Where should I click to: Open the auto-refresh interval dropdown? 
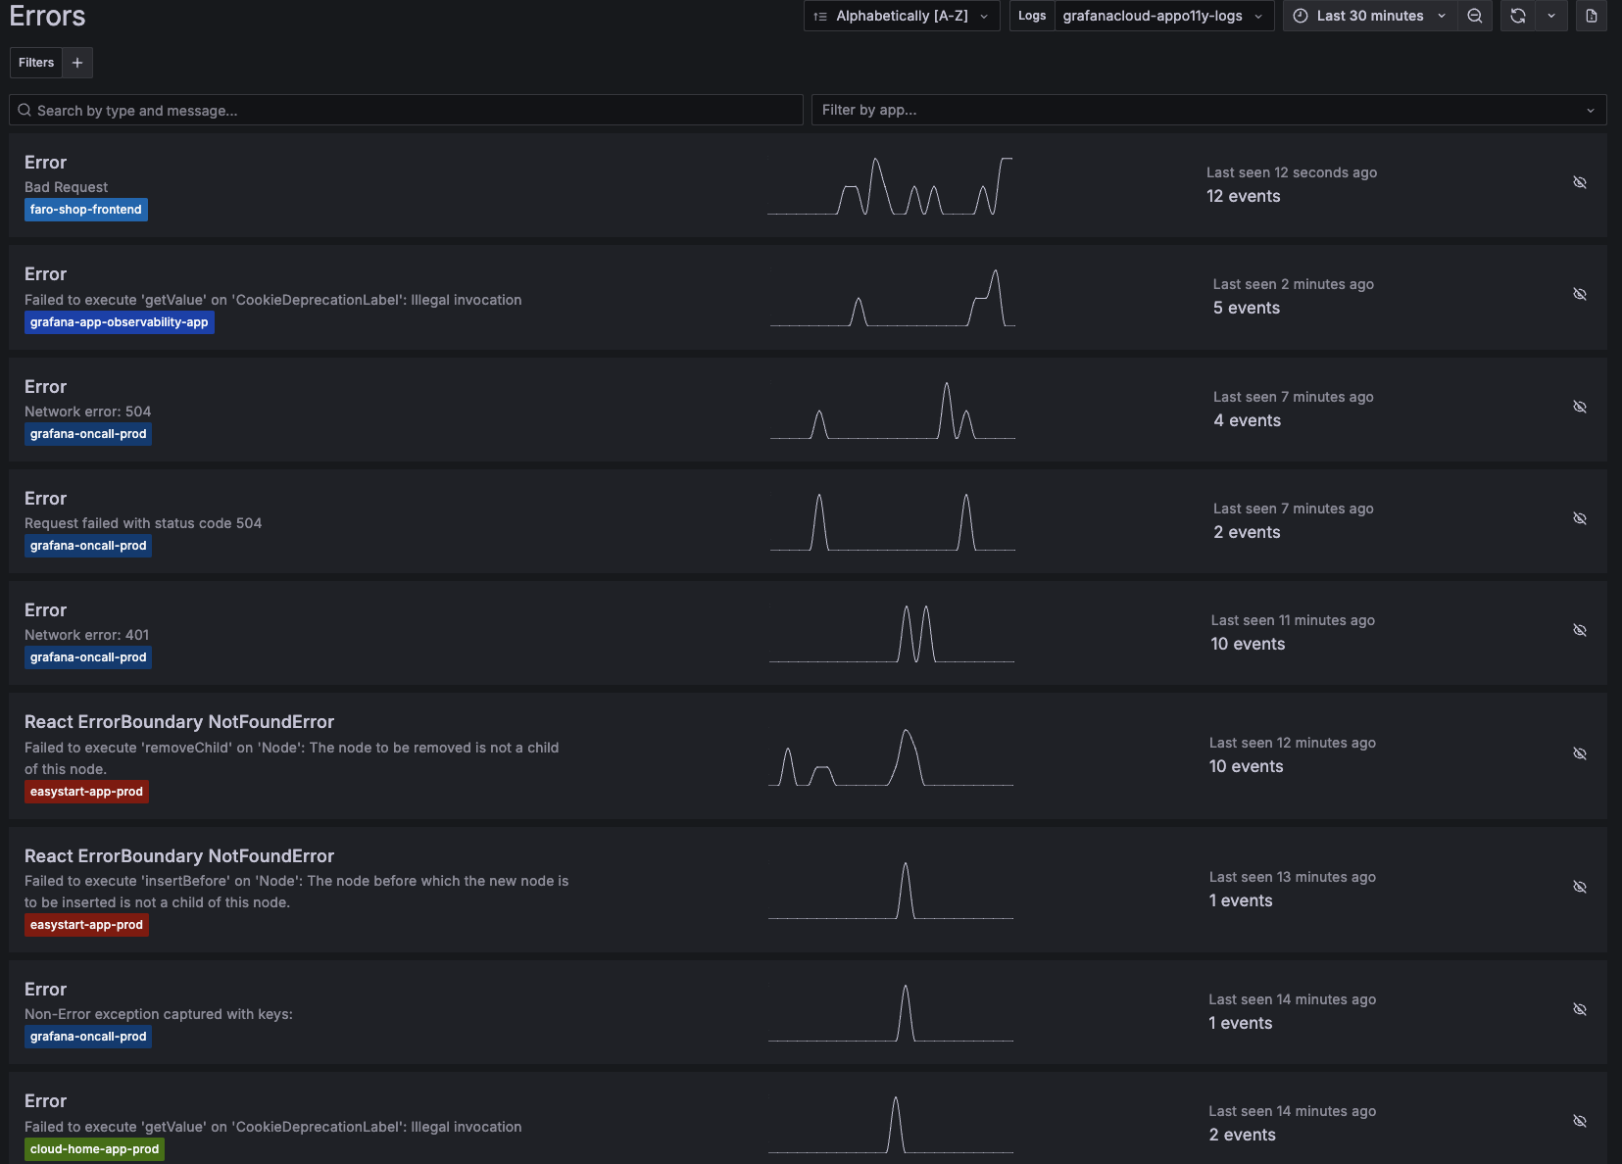tap(1550, 16)
